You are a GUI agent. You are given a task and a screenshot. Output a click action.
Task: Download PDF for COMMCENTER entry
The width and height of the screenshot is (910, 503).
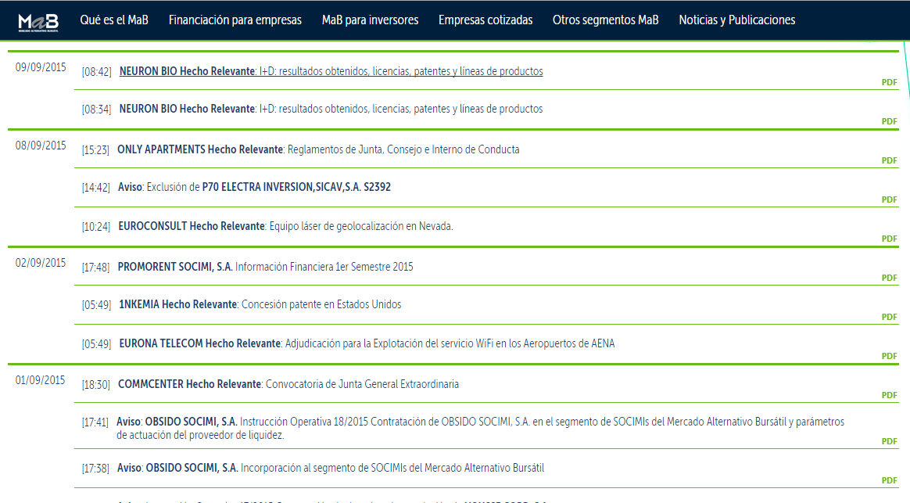click(x=889, y=395)
